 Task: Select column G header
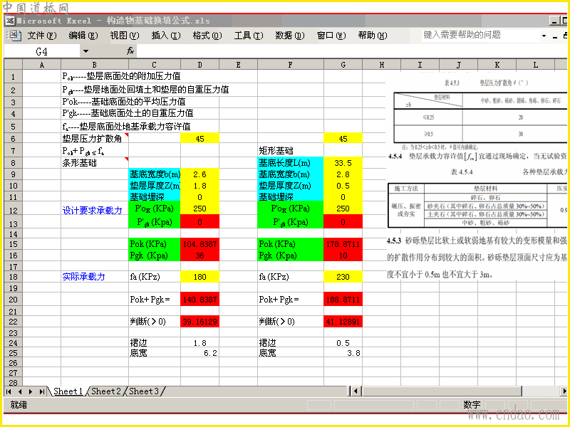[x=343, y=65]
